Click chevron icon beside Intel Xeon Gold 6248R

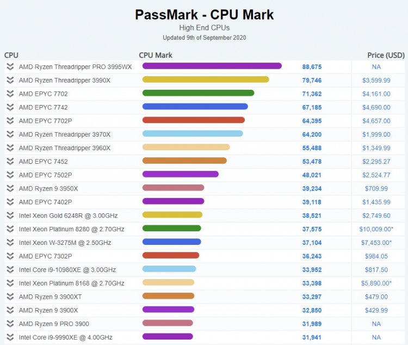(10, 216)
